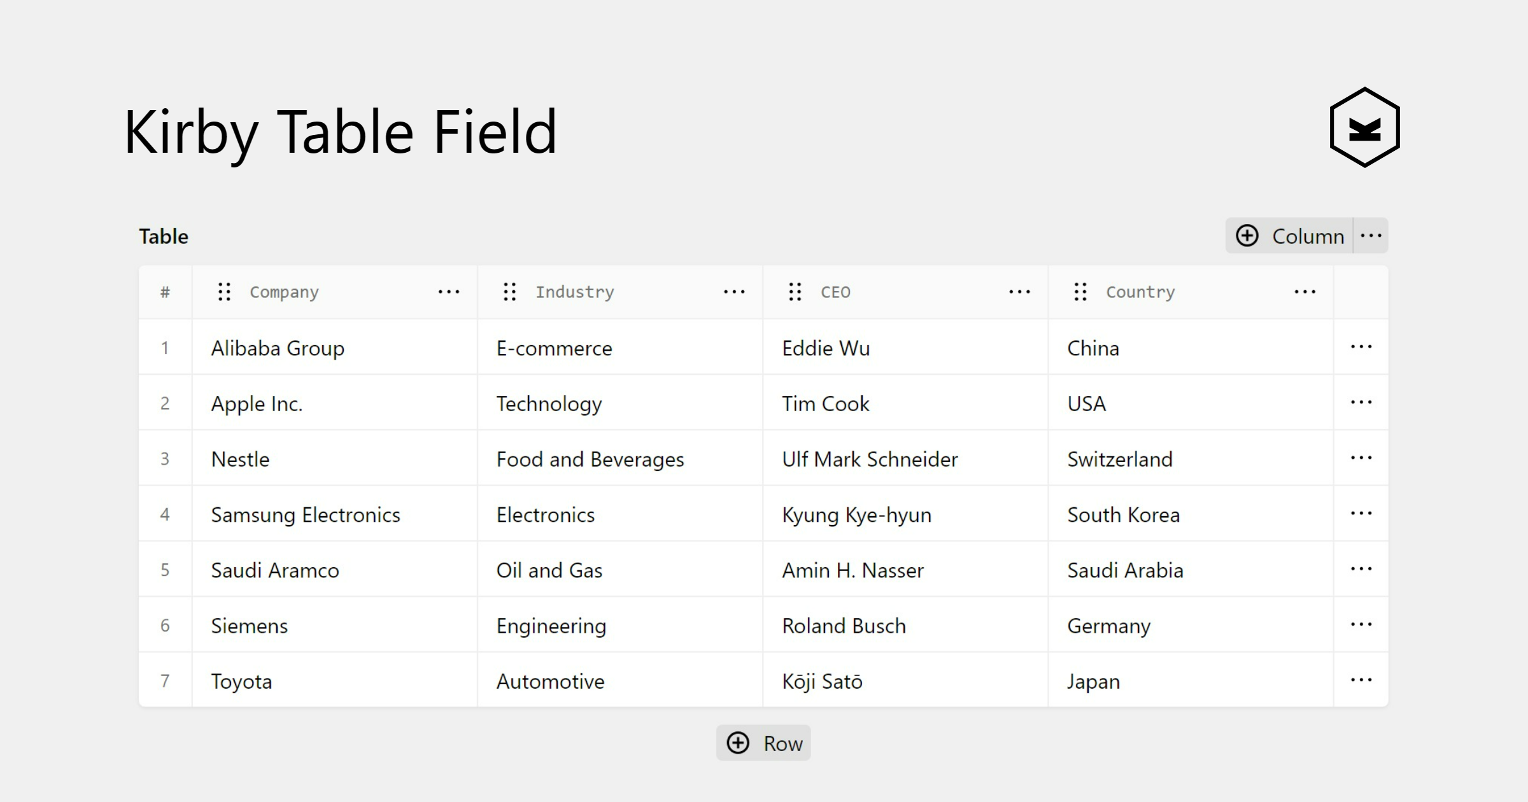Click the Kirby hexagon logo
This screenshot has height=802, width=1528.
click(x=1364, y=128)
